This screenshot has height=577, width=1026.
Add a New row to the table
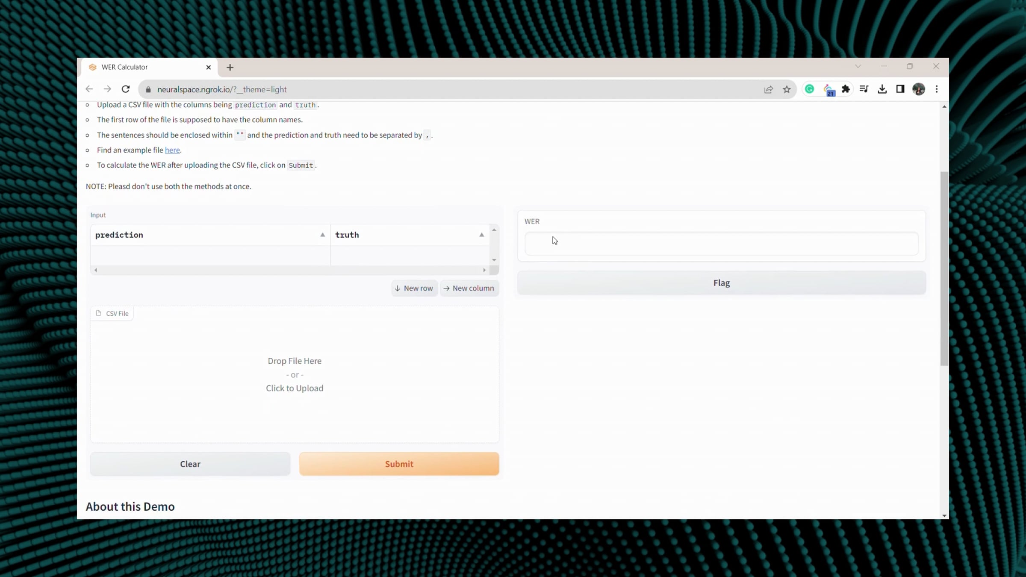(x=414, y=288)
